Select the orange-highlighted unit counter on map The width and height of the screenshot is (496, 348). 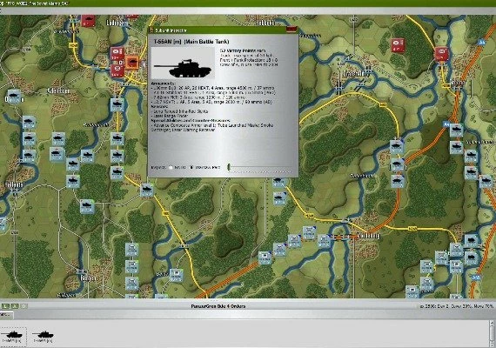pyautogui.click(x=132, y=63)
